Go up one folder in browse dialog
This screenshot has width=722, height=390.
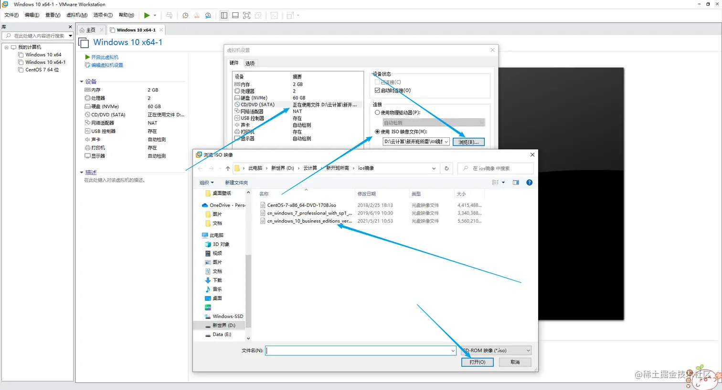pos(228,168)
